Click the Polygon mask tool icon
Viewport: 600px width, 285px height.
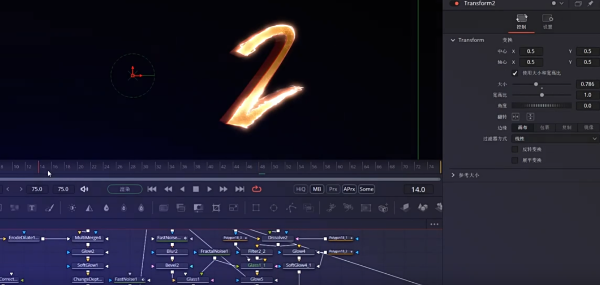[x=291, y=208]
